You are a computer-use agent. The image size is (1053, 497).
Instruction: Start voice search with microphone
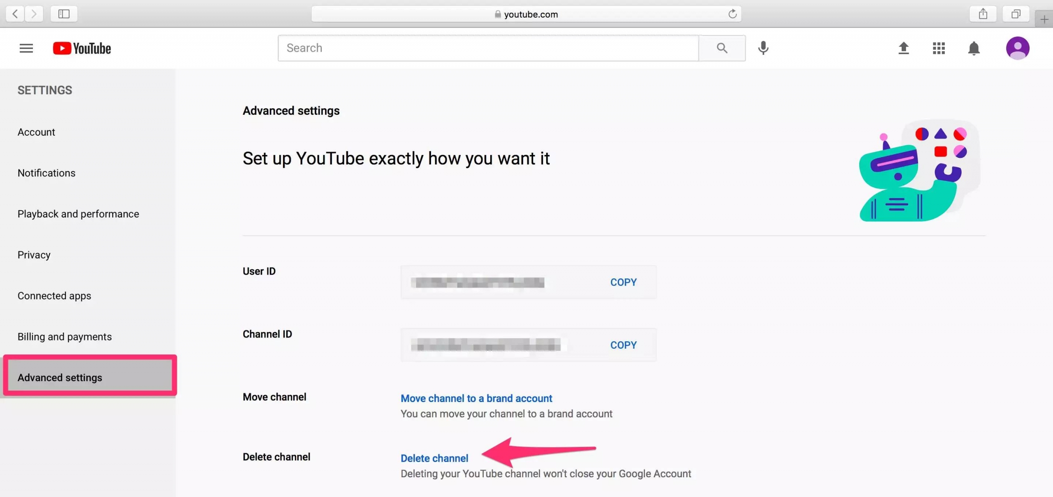click(x=763, y=48)
